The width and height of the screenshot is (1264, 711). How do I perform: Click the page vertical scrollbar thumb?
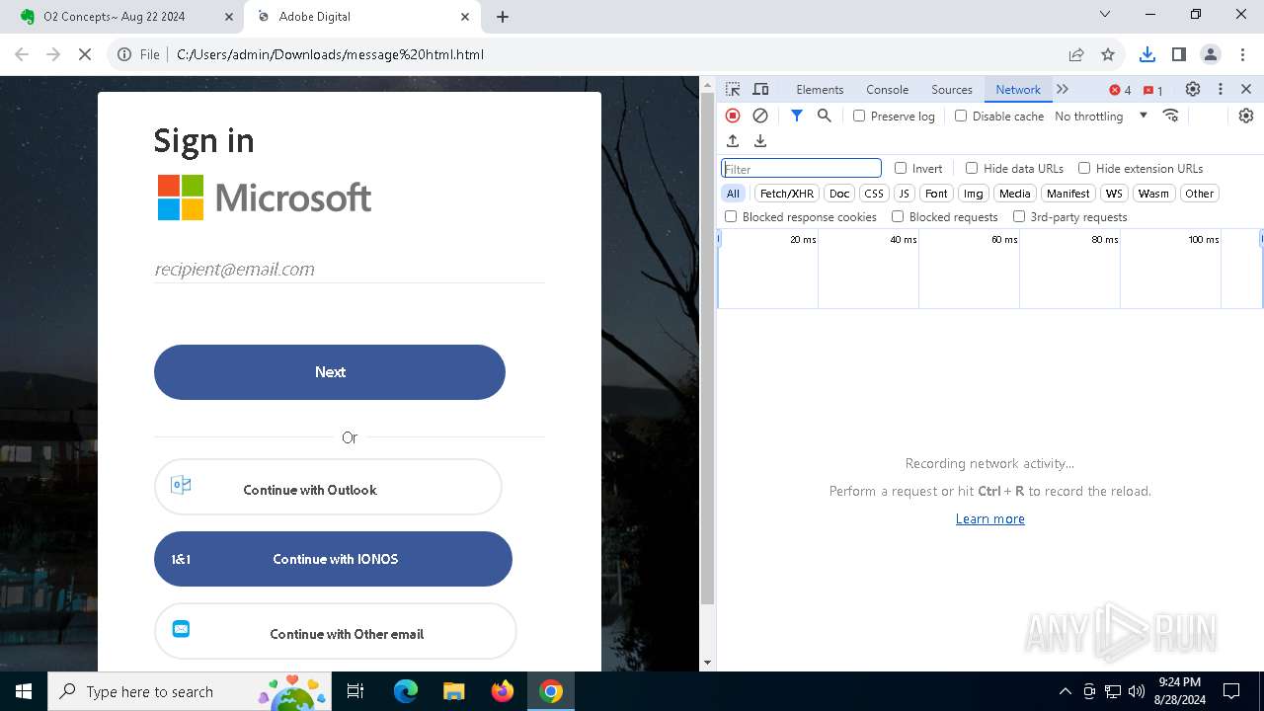point(707,350)
